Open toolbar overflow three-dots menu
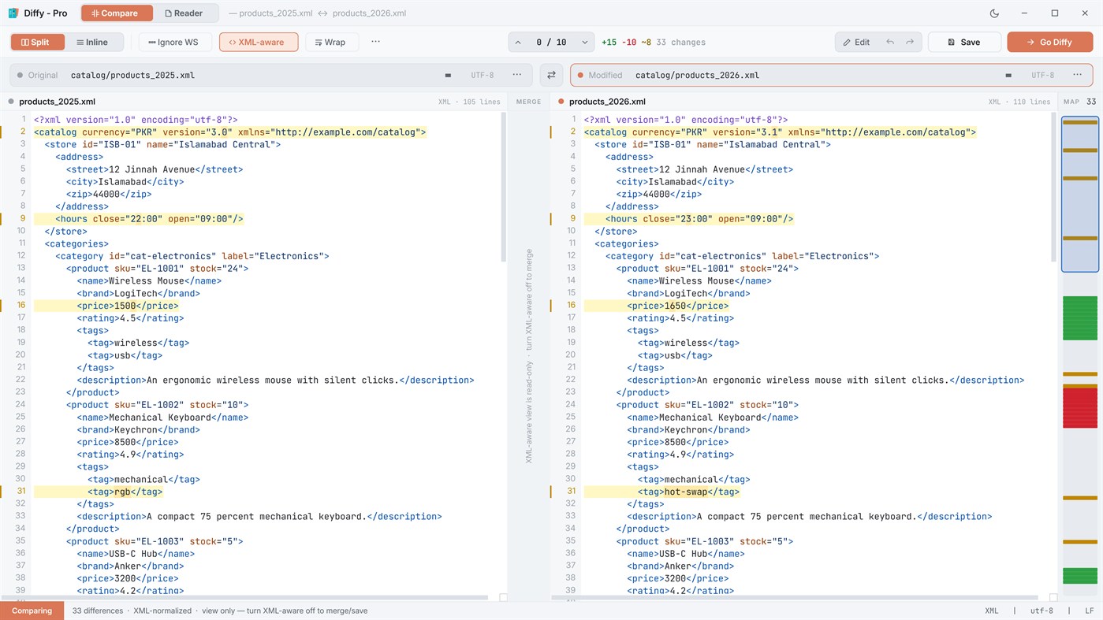The width and height of the screenshot is (1103, 620). tap(375, 42)
